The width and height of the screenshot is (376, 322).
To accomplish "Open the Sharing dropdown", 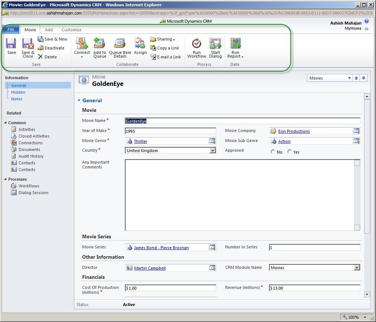I will coord(163,39).
